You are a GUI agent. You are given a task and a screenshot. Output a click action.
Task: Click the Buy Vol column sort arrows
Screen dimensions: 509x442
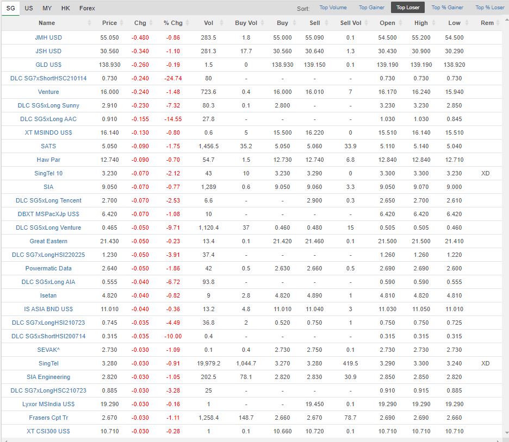click(262, 23)
